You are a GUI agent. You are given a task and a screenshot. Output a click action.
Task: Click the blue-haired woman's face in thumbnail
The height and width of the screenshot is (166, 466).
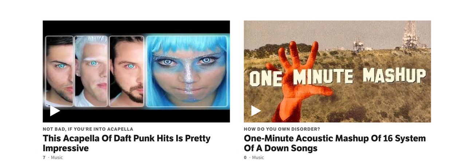(x=187, y=71)
